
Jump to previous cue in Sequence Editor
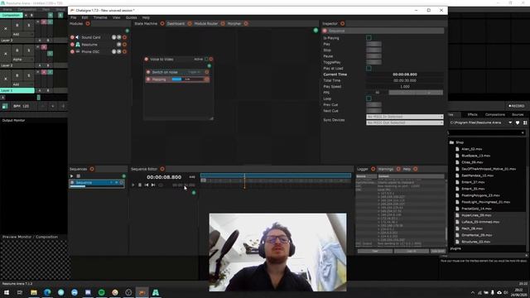(147, 185)
